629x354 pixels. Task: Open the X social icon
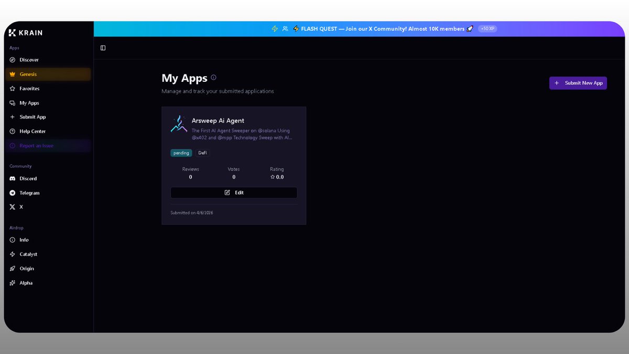(x=13, y=207)
